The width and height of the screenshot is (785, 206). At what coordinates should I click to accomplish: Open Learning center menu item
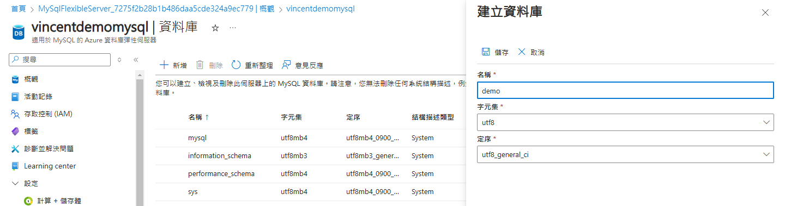[x=50, y=166]
